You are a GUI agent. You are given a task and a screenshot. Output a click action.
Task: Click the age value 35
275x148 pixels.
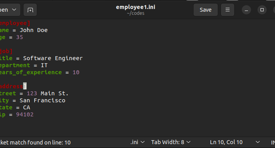[20, 37]
